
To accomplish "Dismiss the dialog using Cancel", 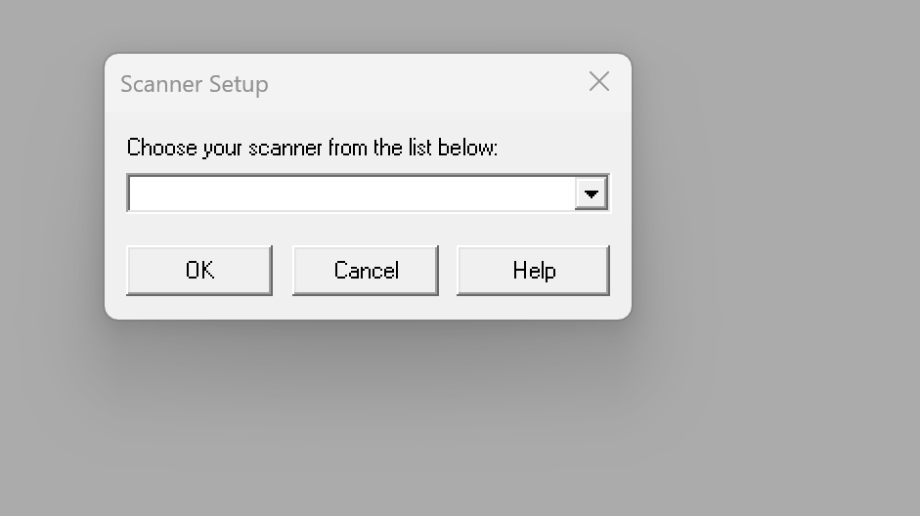I will [x=366, y=270].
